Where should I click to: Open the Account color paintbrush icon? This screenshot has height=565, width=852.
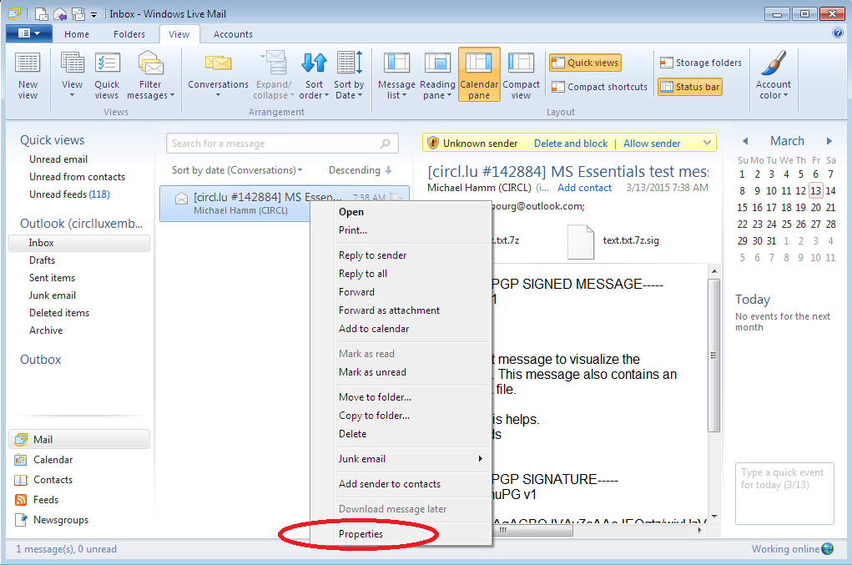[x=774, y=64]
